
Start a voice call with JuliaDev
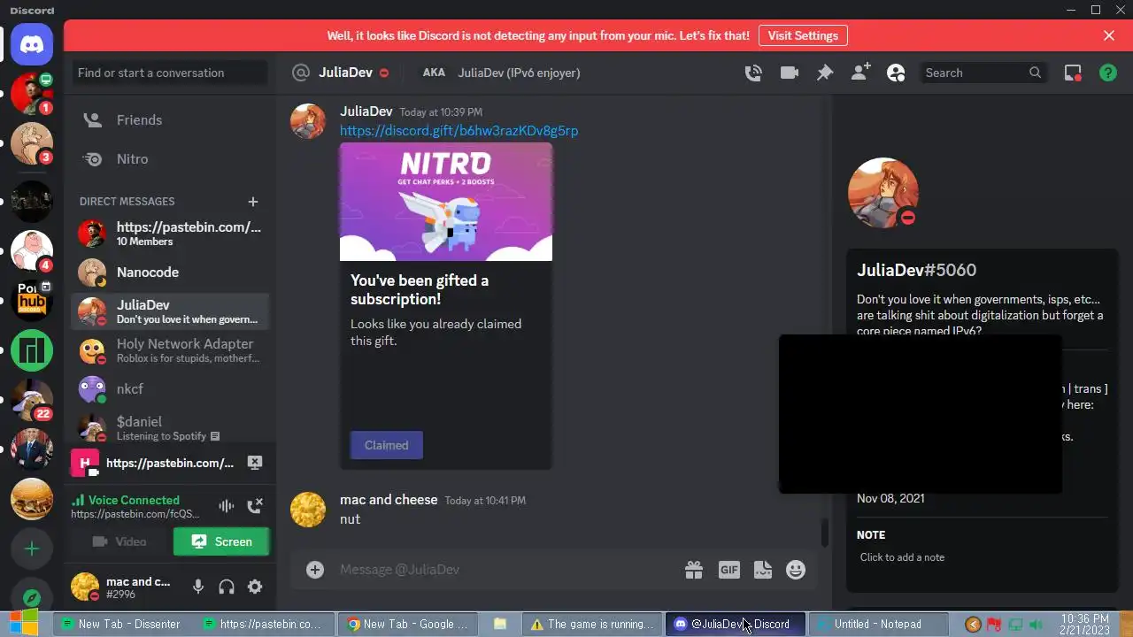click(x=753, y=73)
